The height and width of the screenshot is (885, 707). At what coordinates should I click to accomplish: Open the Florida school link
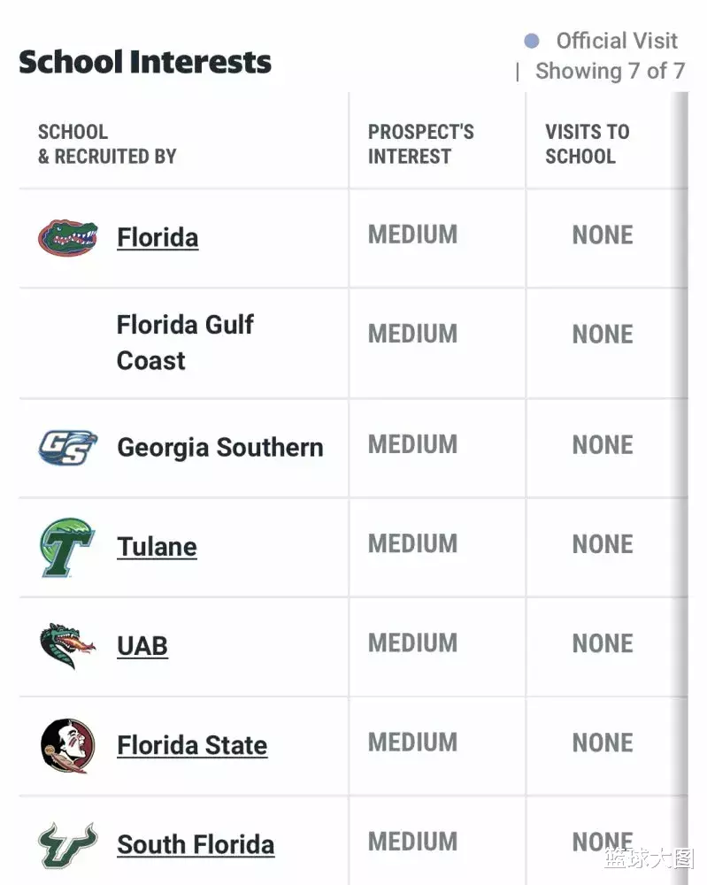click(x=158, y=237)
